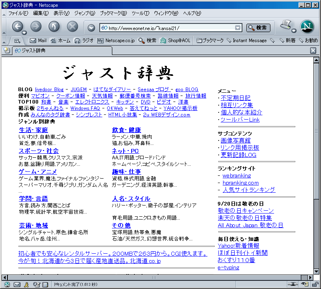Open the ファイル(F) menu

coord(18,13)
